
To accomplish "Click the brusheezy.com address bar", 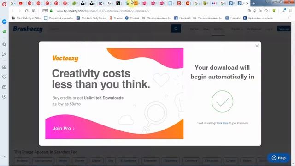I will tap(102, 11).
